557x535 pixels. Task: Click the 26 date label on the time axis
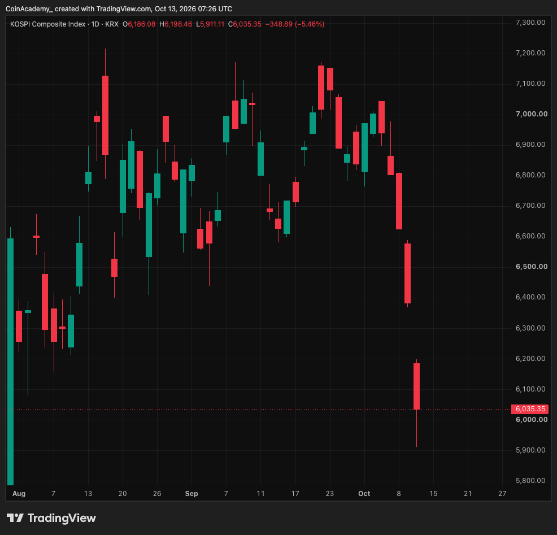point(157,493)
